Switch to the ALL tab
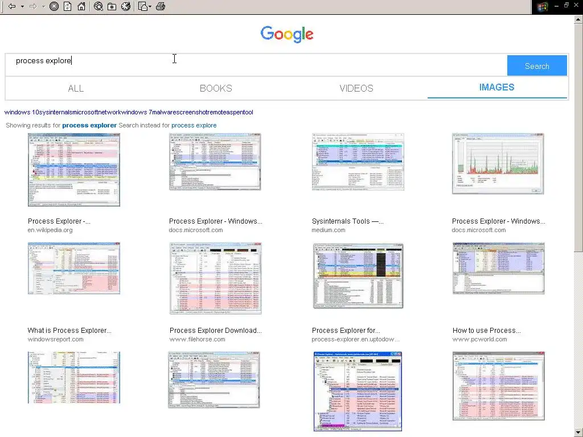 (x=76, y=88)
